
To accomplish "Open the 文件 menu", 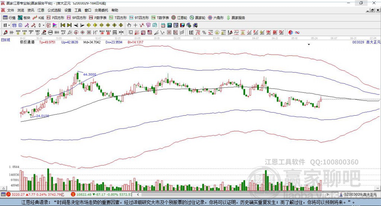I will coord(11,10).
